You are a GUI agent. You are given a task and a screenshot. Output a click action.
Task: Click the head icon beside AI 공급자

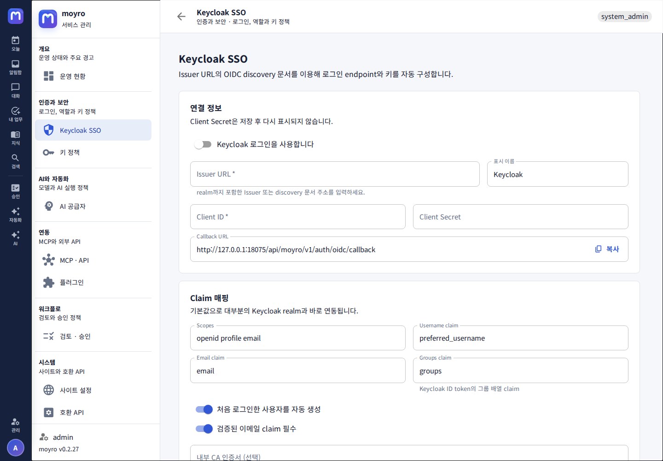tap(49, 206)
